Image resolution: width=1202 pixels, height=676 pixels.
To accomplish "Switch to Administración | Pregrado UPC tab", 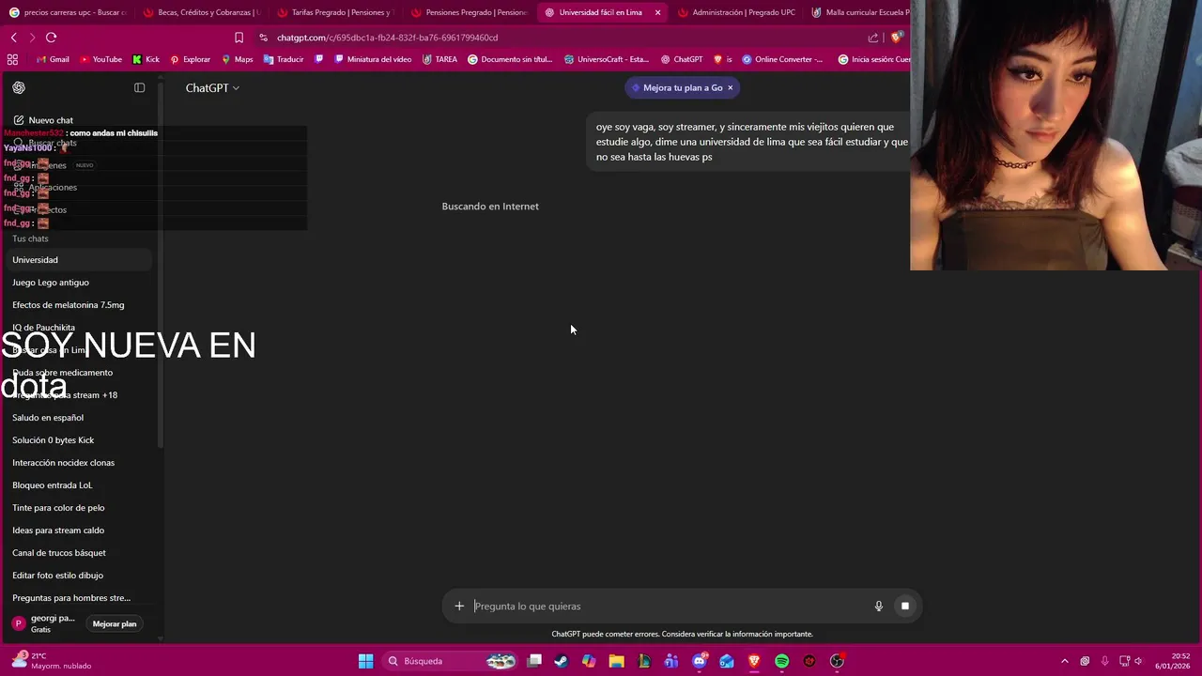I will 736,12.
